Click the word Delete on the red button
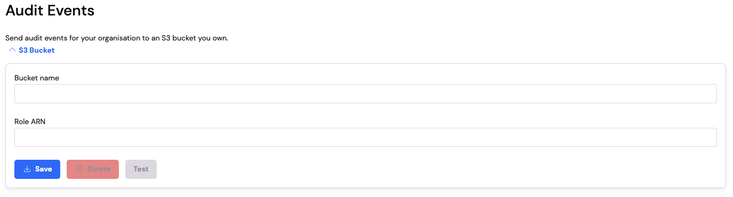 [x=99, y=169]
